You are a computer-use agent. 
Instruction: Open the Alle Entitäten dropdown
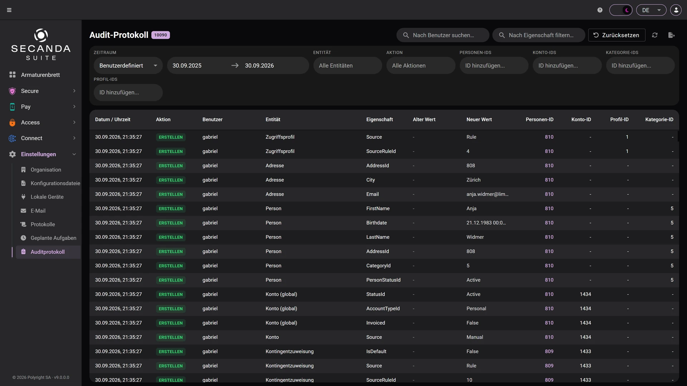click(x=347, y=65)
